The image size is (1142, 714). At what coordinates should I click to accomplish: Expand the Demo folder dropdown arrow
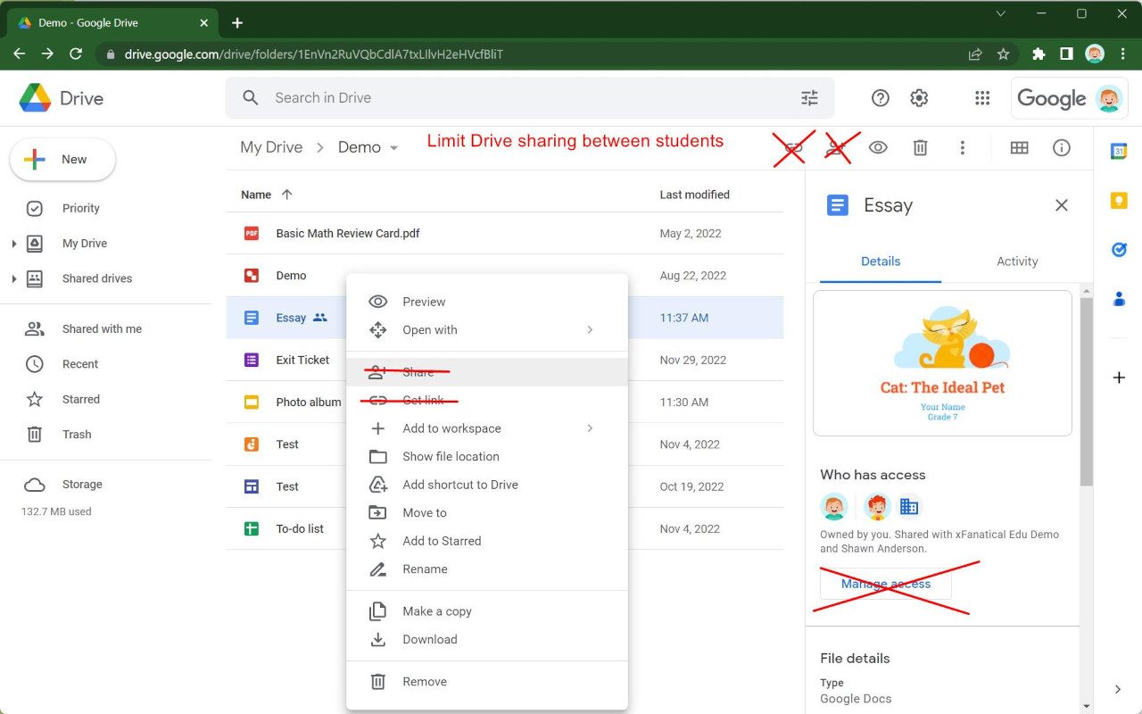(393, 148)
